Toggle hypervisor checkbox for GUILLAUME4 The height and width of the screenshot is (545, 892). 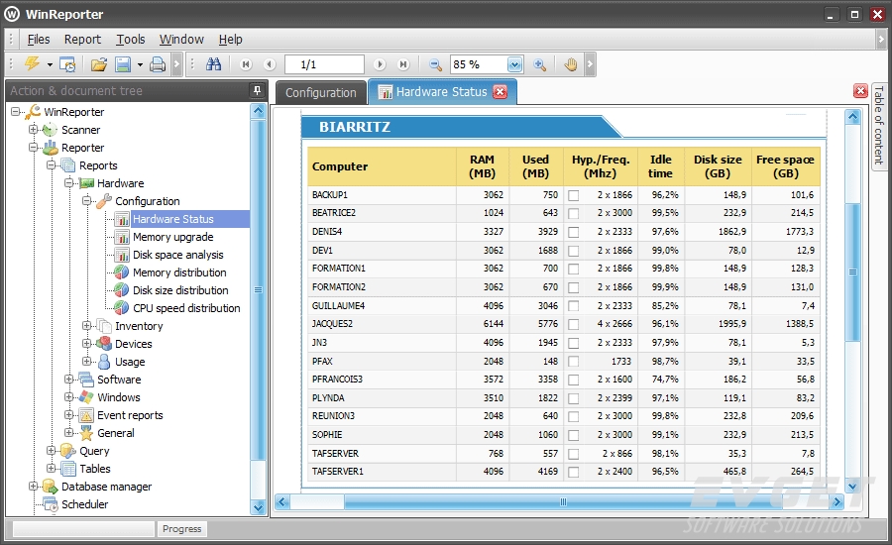click(574, 306)
